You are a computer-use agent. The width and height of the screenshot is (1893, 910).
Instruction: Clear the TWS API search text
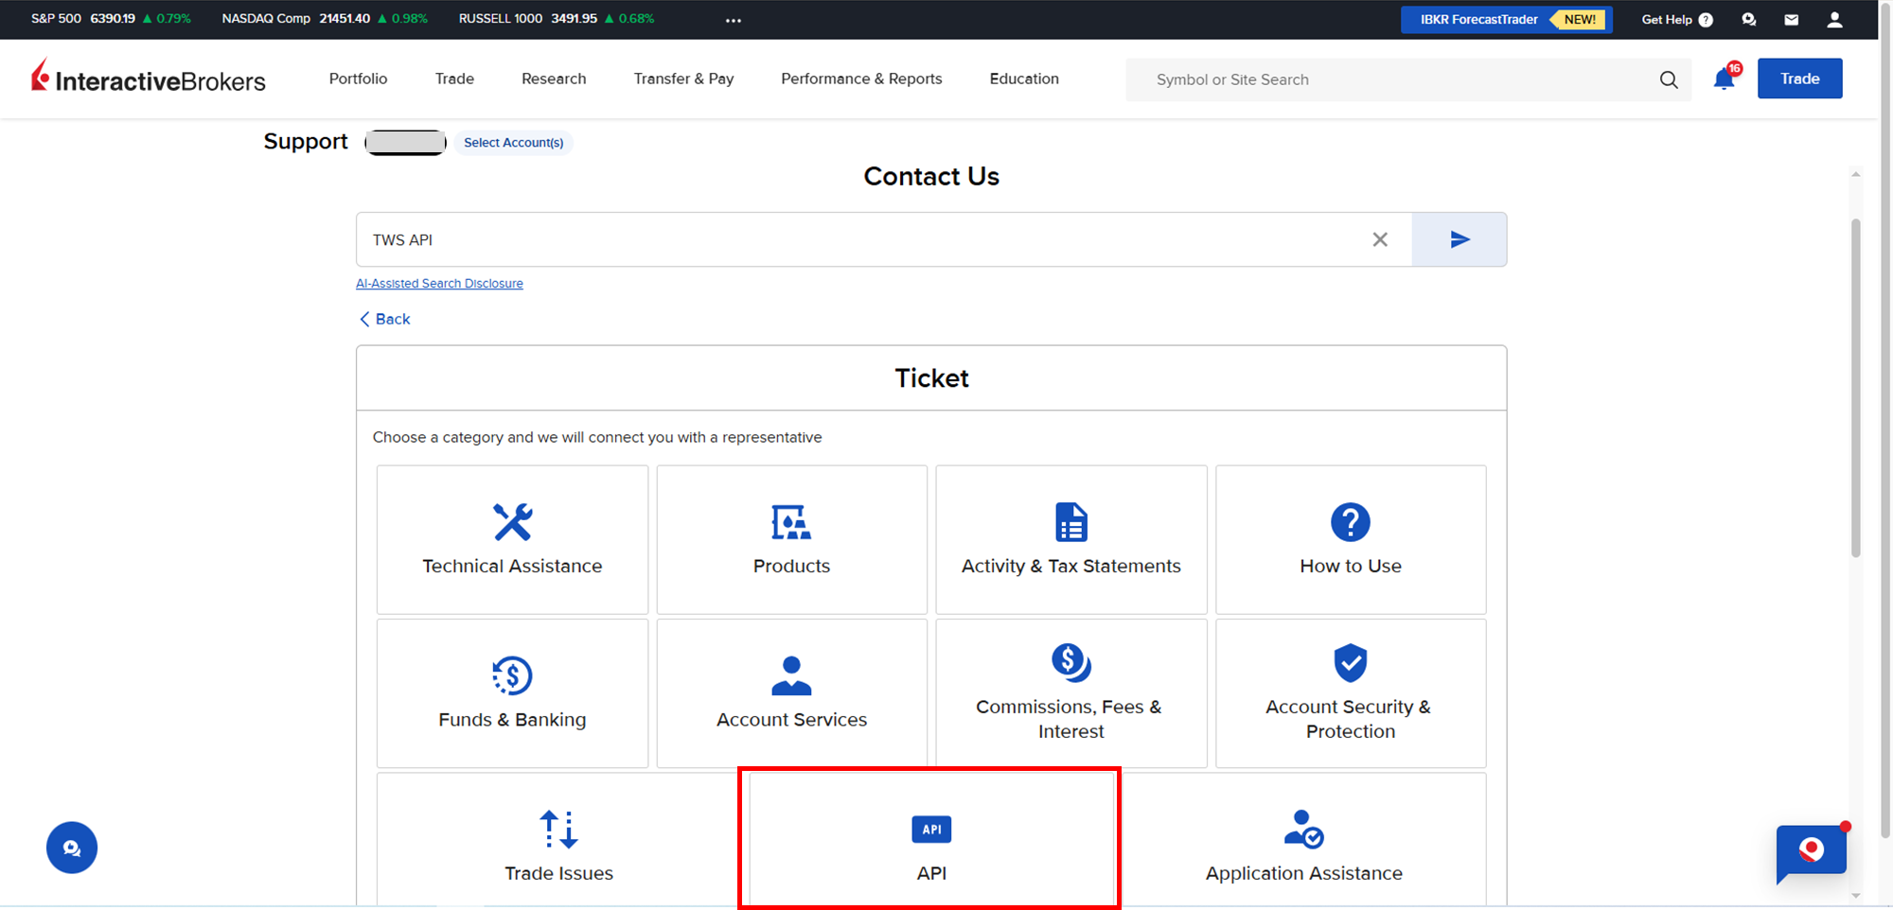pos(1380,240)
